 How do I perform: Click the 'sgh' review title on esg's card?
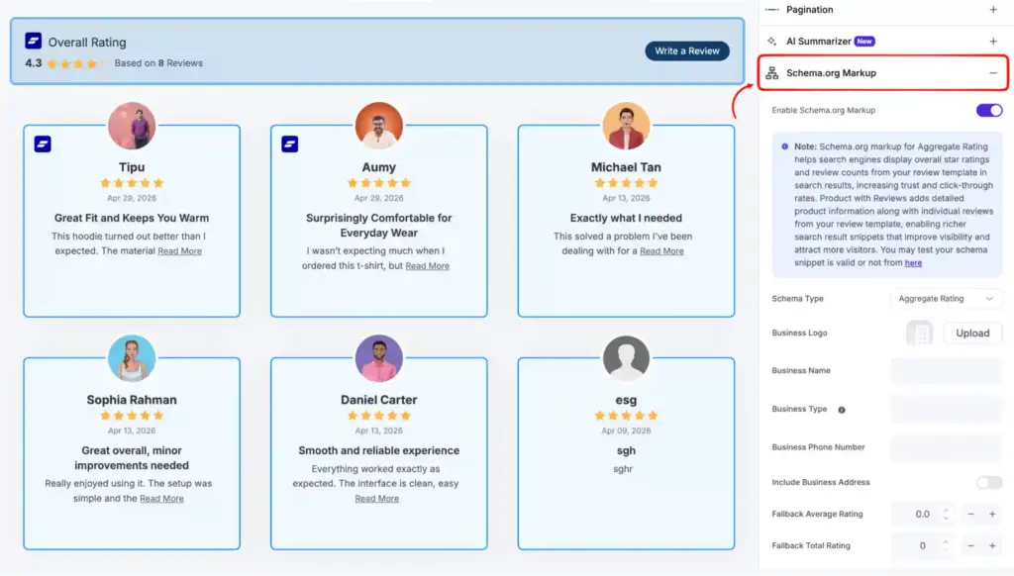click(x=626, y=450)
